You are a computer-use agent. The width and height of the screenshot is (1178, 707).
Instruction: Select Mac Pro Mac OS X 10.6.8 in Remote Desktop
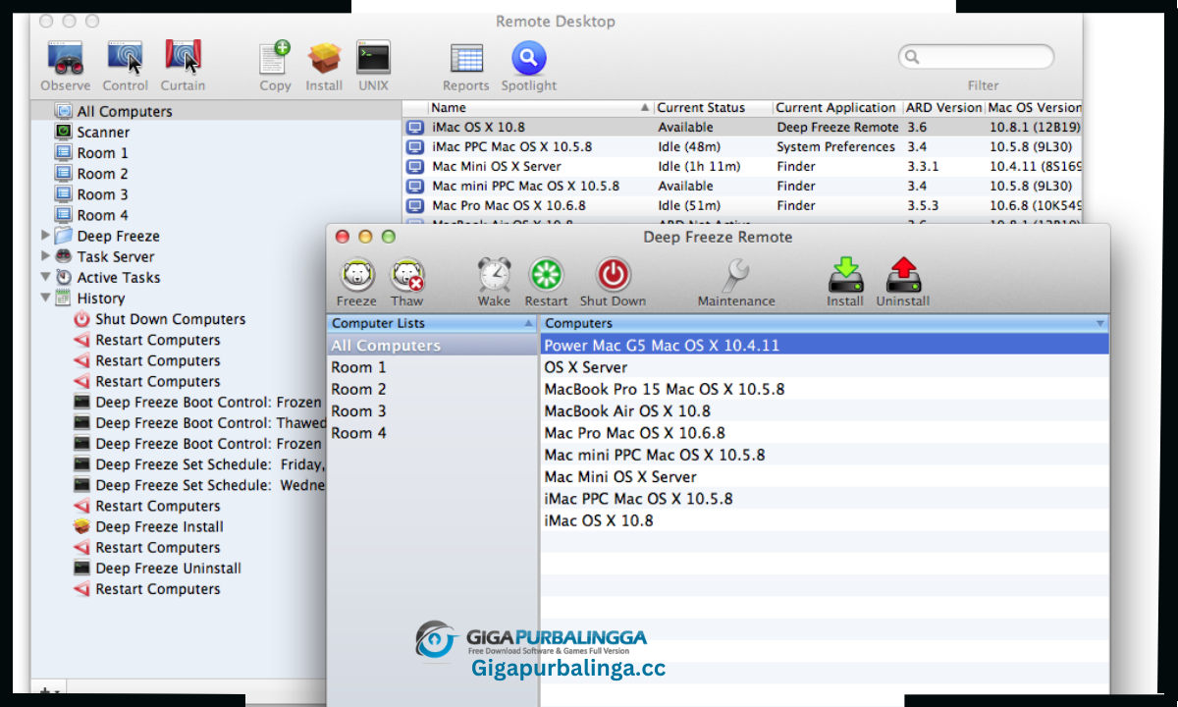pos(743,205)
